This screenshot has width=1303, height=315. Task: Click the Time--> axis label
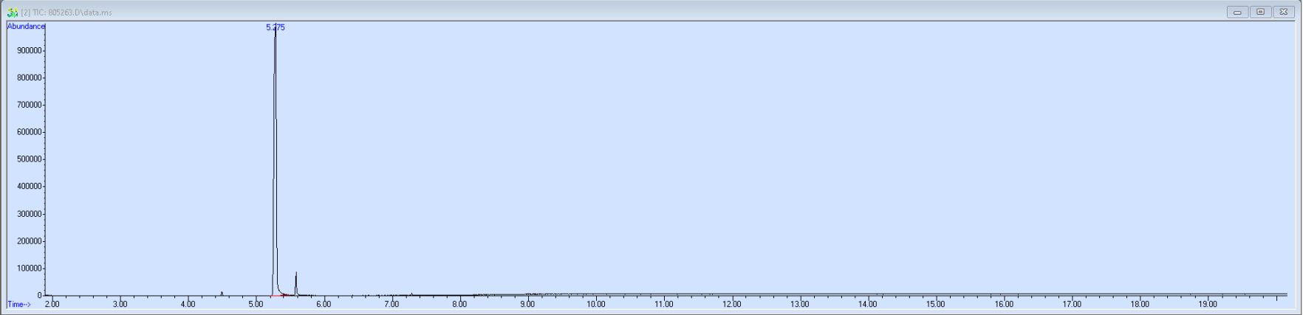point(19,304)
